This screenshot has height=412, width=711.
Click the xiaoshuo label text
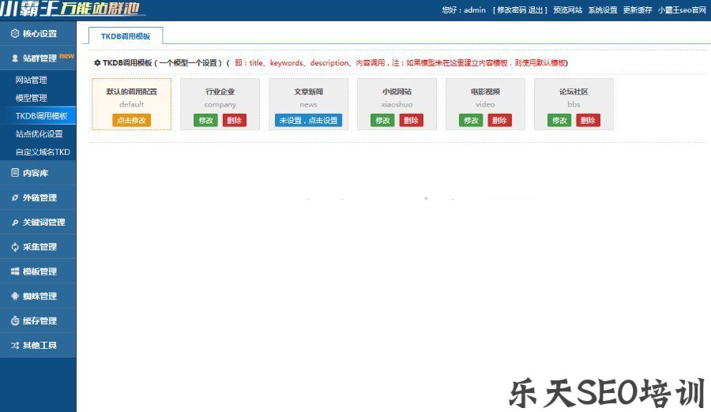click(397, 104)
